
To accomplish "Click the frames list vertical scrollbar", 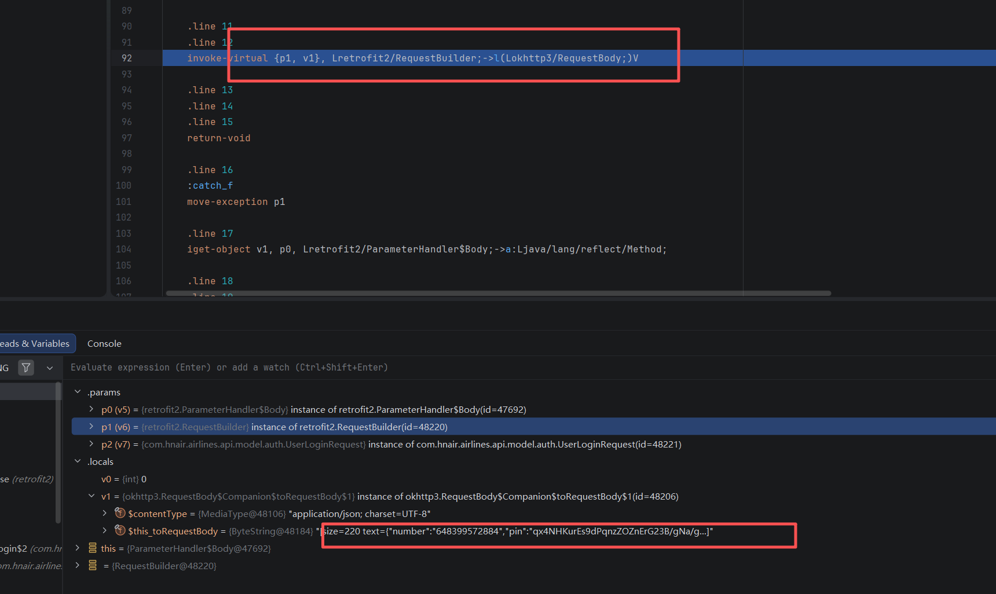I will click(x=58, y=453).
